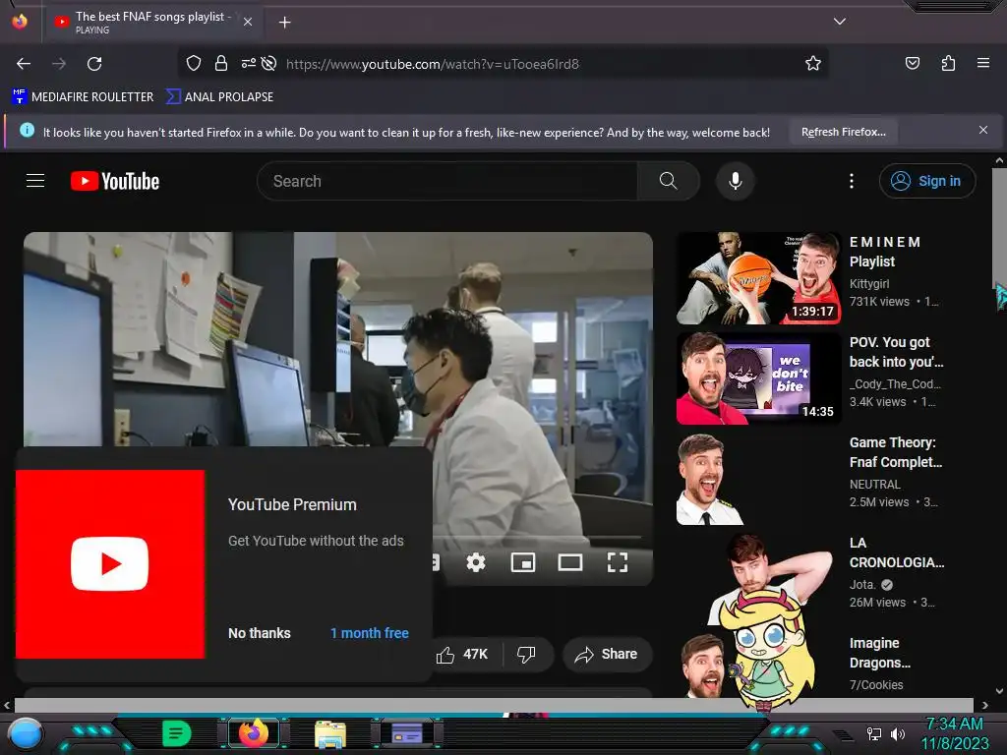Open the network tray icon
The width and height of the screenshot is (1007, 755).
pos(873,733)
